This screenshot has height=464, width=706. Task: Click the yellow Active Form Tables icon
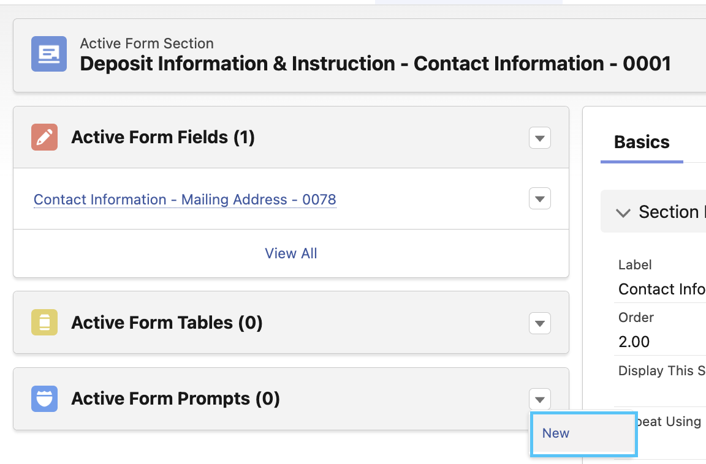[44, 323]
